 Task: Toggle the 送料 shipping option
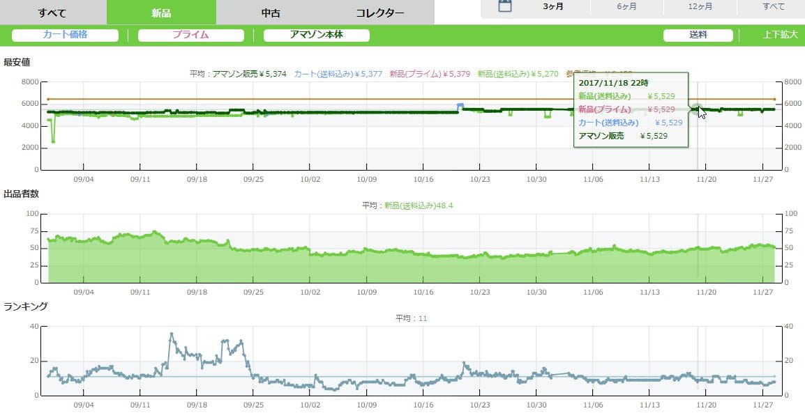698,35
